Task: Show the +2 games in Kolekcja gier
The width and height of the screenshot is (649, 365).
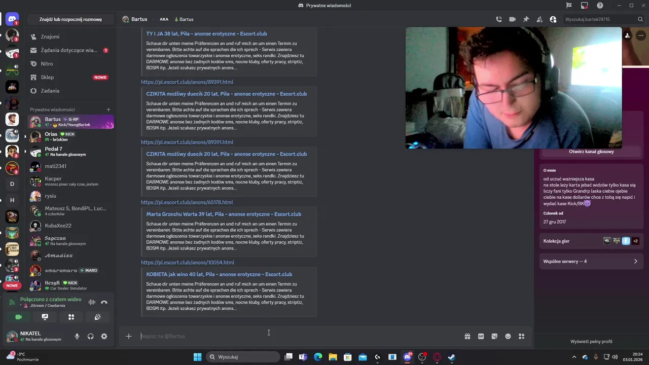Action: pyautogui.click(x=635, y=241)
